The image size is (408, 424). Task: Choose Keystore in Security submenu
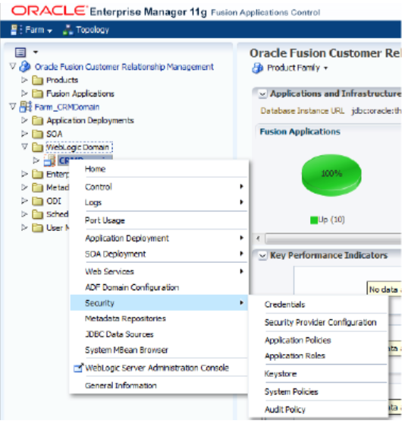(319, 375)
